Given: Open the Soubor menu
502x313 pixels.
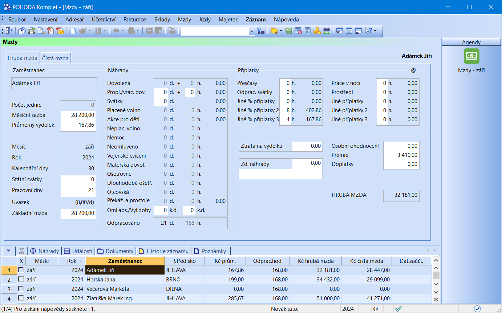Looking at the screenshot, I should tap(17, 20).
